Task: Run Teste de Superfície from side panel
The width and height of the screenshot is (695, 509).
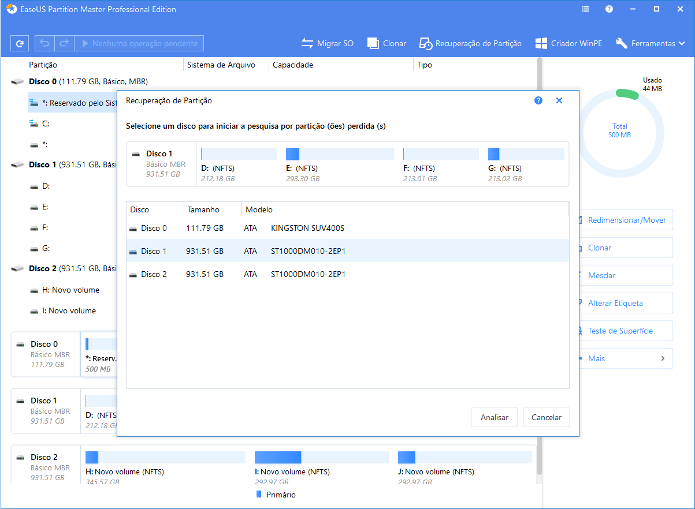Action: tap(626, 331)
